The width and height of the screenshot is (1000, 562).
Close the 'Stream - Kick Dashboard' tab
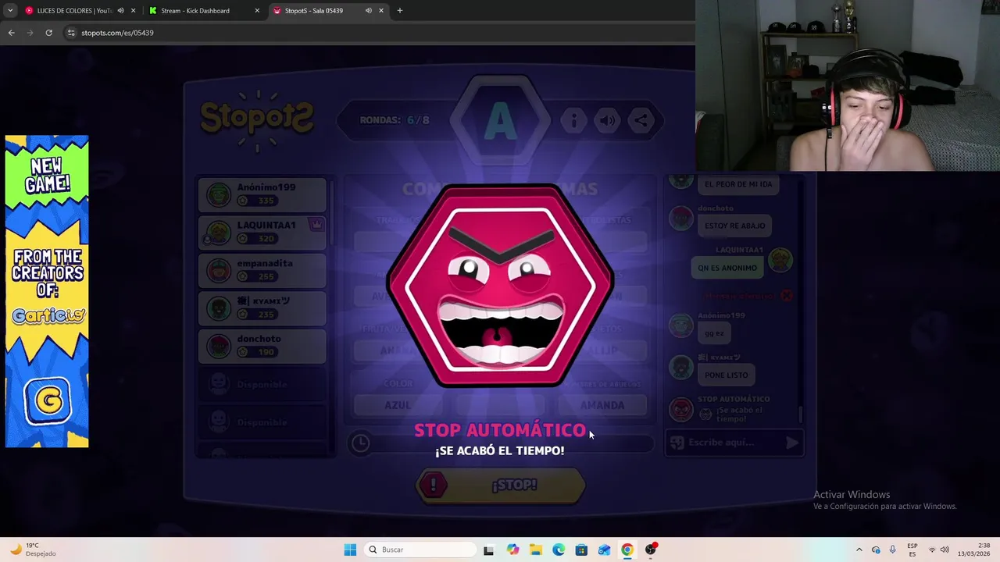(x=257, y=11)
